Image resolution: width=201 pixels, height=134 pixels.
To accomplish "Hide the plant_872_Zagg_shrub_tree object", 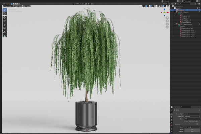I will point(199,24).
